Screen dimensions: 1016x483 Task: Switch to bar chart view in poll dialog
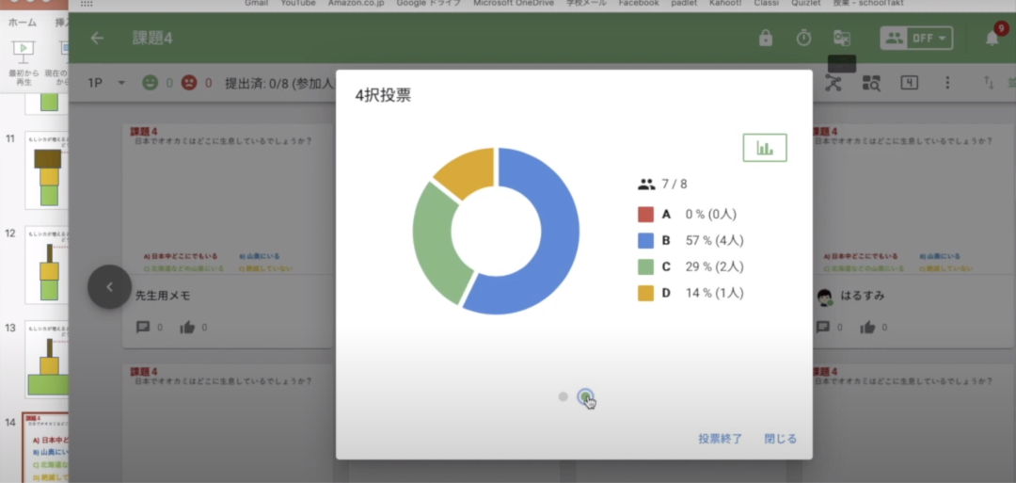764,148
